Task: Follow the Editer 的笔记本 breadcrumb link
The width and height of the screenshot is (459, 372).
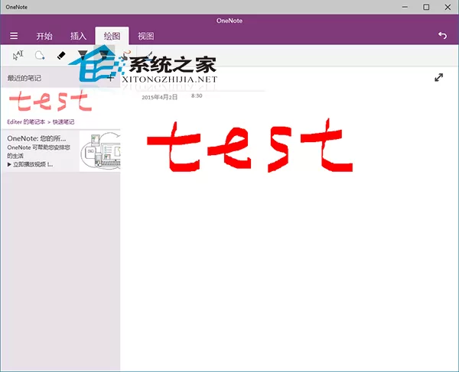Action: pos(26,122)
